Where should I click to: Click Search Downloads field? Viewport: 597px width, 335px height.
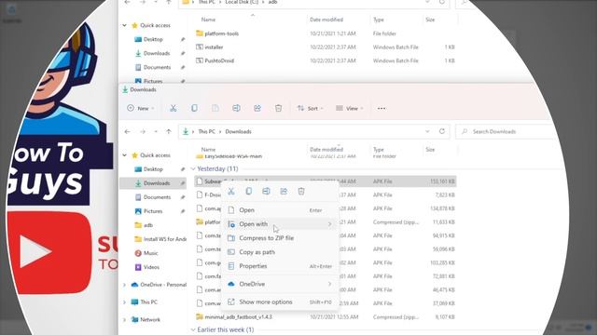pos(505,131)
